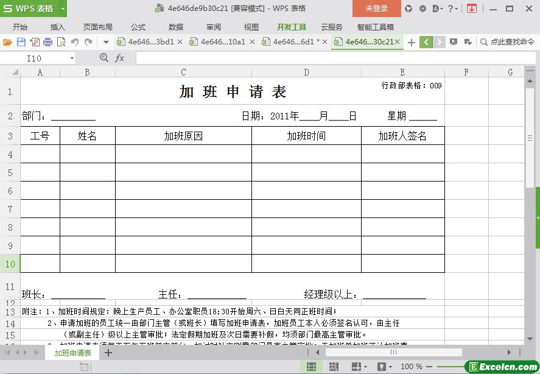Viewport: 540px width, 374px height.
Task: Click the Print icon in quick toolbar
Action: (47, 42)
